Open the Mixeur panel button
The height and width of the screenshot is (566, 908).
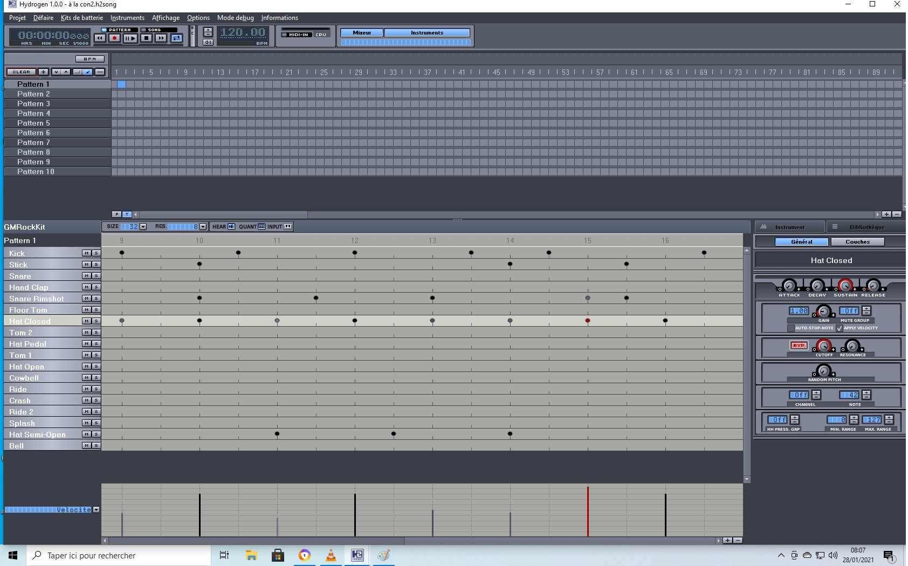(x=362, y=33)
